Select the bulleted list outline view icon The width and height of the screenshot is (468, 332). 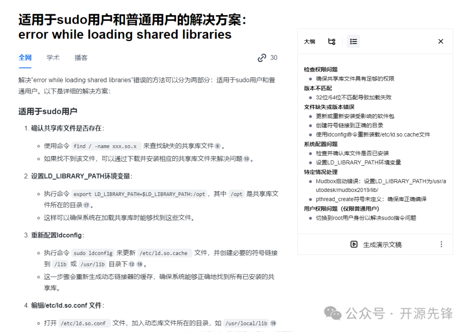pos(354,41)
